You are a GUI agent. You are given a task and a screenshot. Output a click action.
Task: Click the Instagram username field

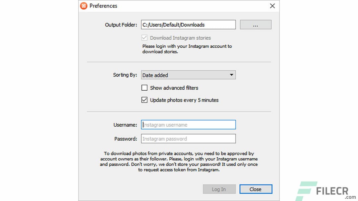click(188, 125)
